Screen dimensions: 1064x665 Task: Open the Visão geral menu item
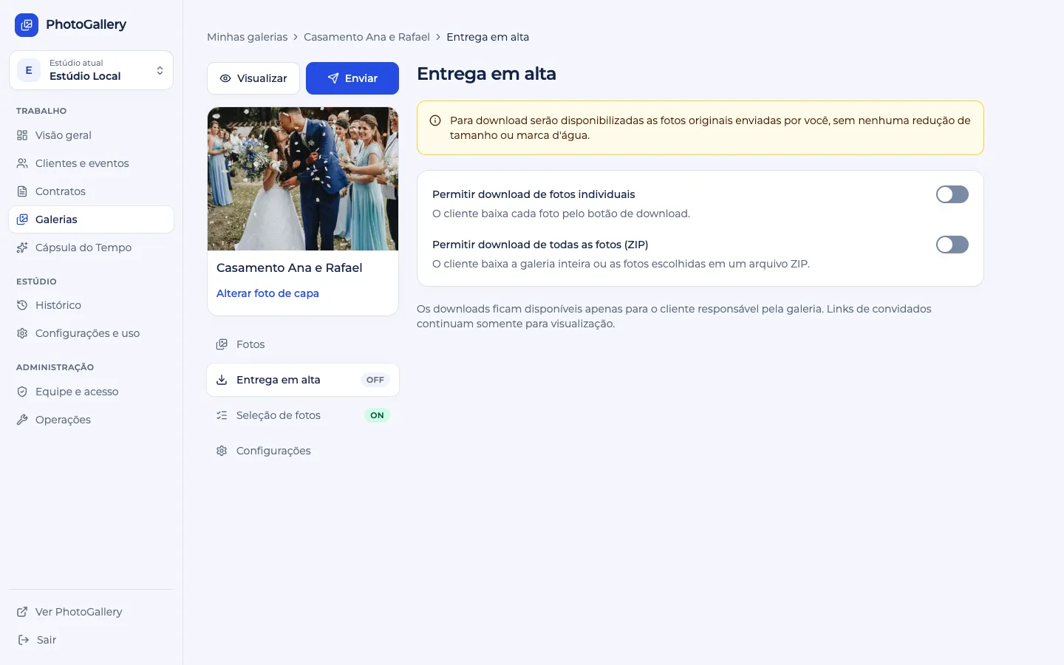pos(91,135)
